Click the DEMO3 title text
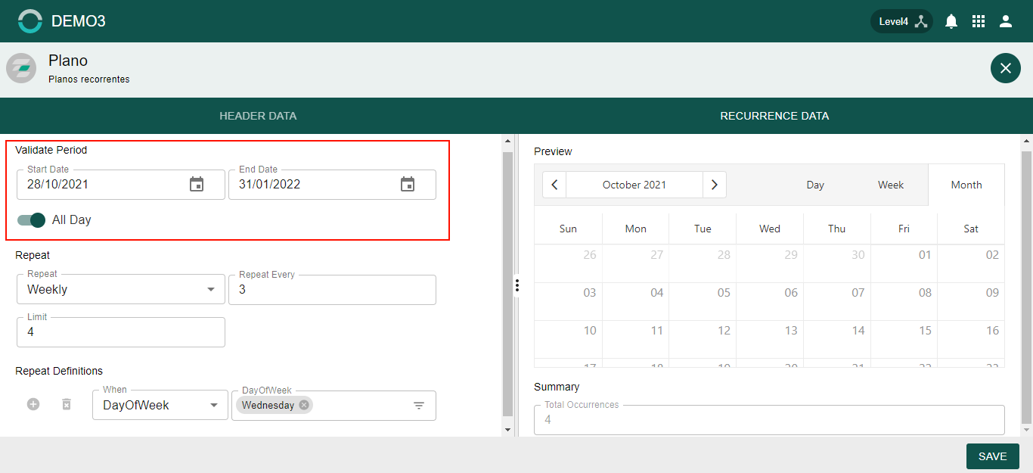This screenshot has height=473, width=1033. tap(79, 21)
